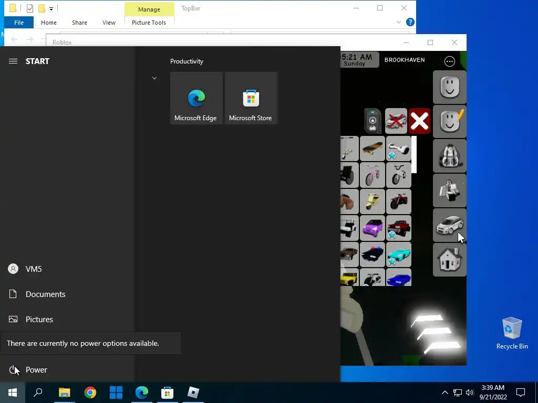The image size is (538, 403).
Task: Open the VM5 user account menu
Action: coord(67,269)
